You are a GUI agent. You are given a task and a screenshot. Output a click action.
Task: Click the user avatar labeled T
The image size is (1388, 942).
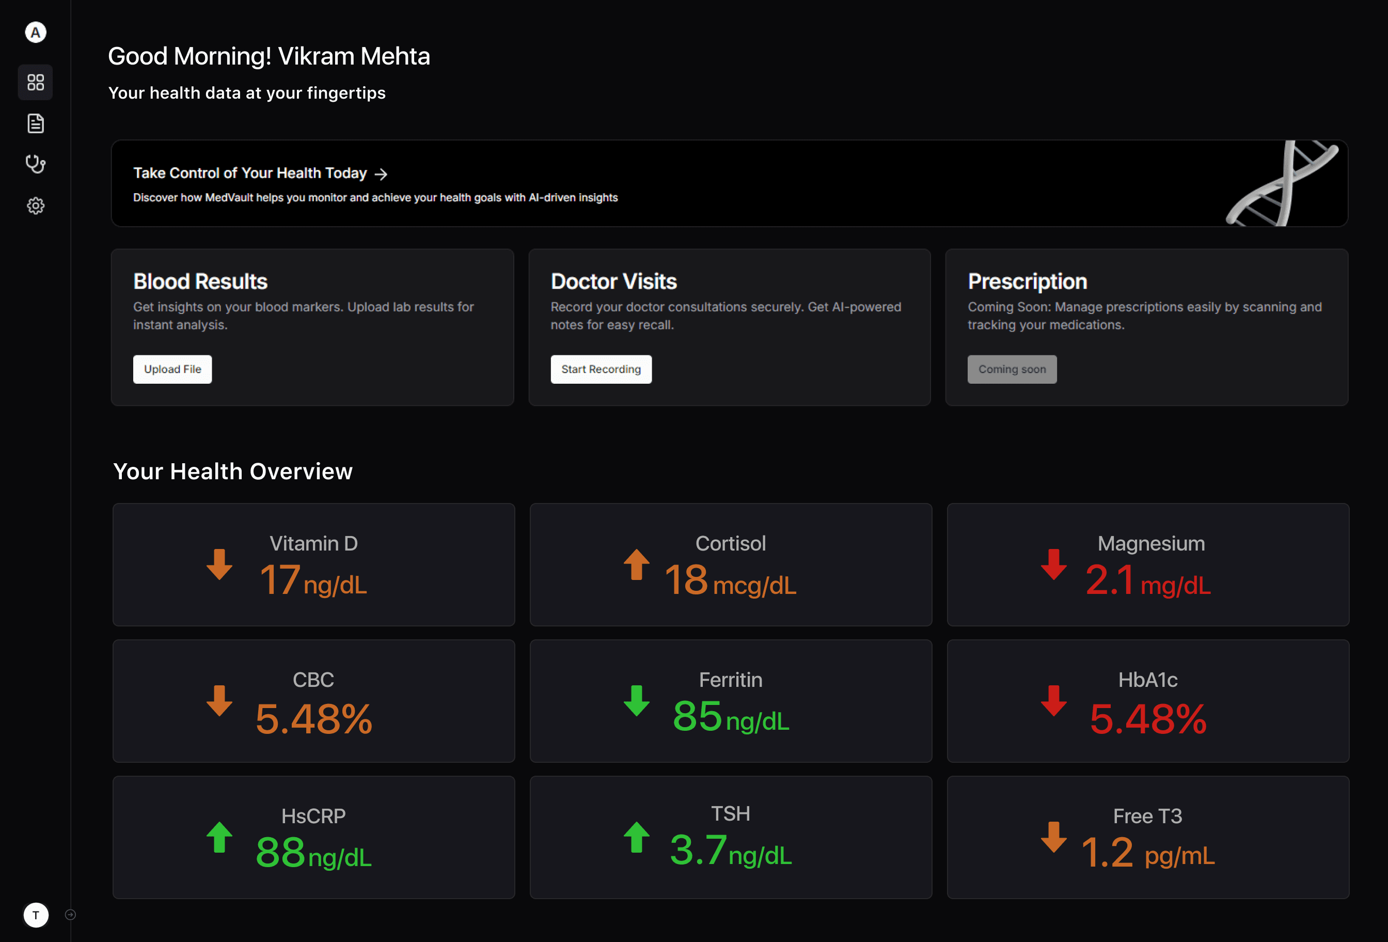pos(36,915)
